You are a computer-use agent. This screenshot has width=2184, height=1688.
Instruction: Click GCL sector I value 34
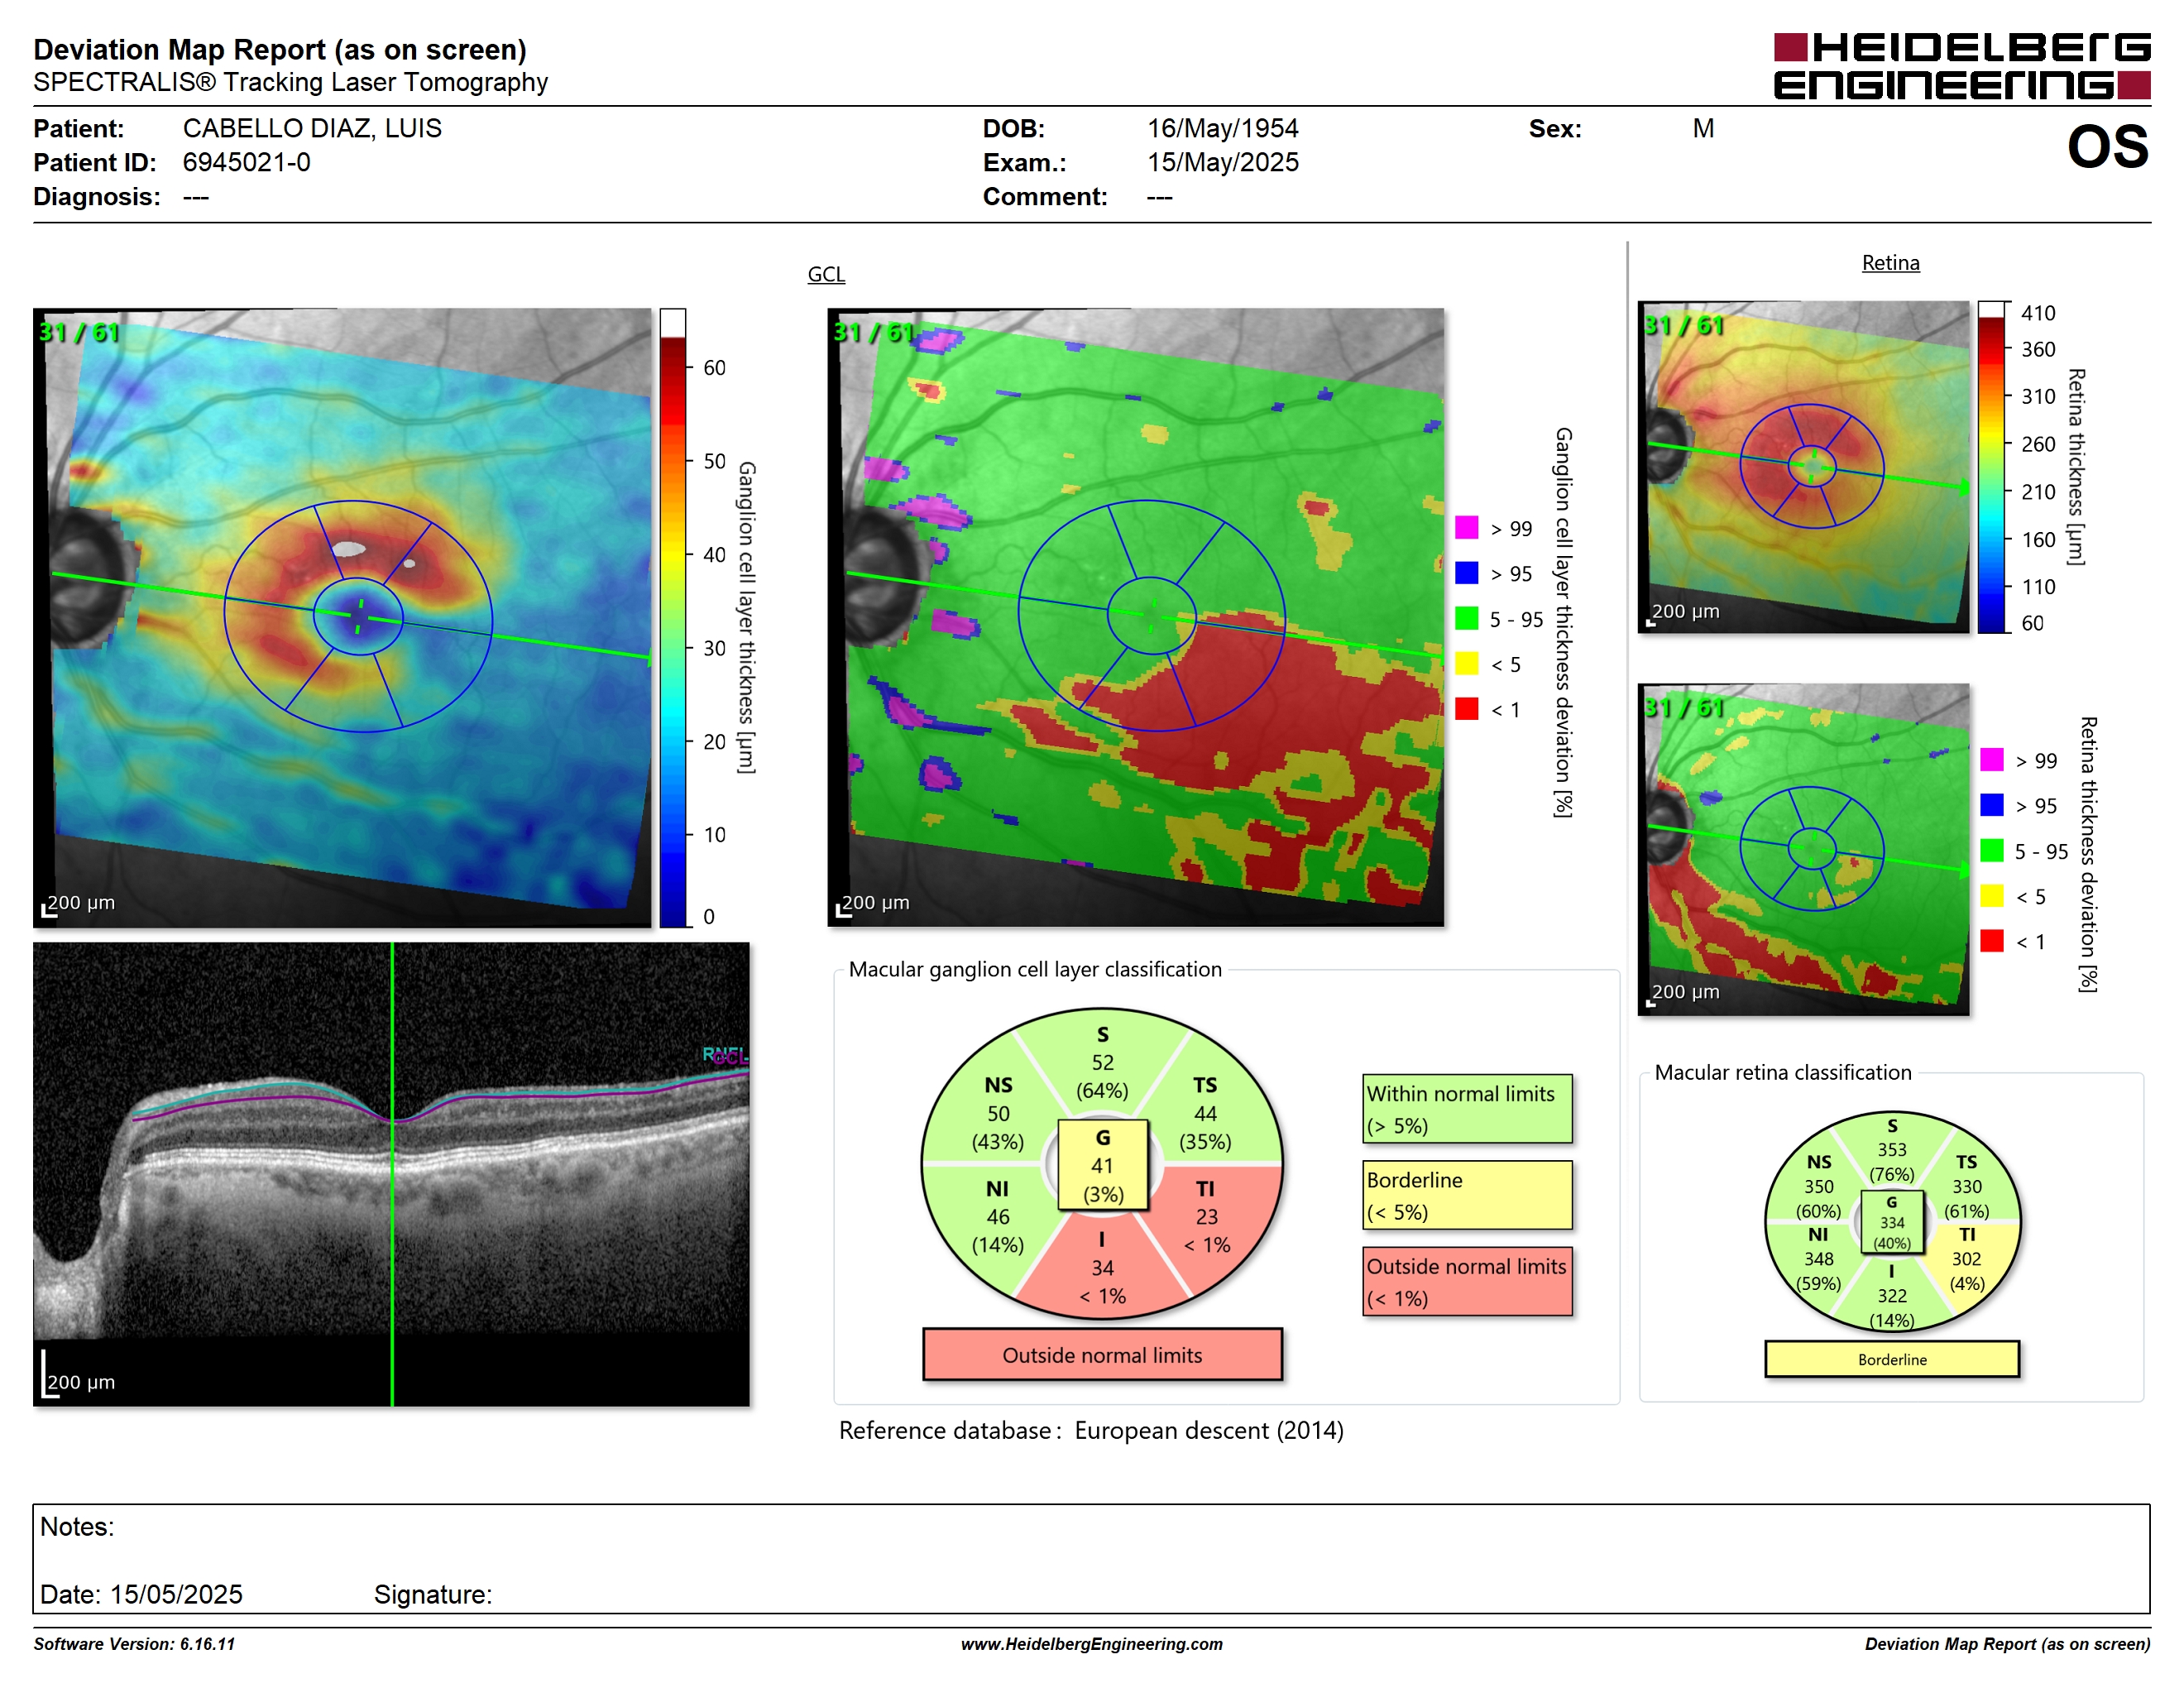[x=1102, y=1268]
